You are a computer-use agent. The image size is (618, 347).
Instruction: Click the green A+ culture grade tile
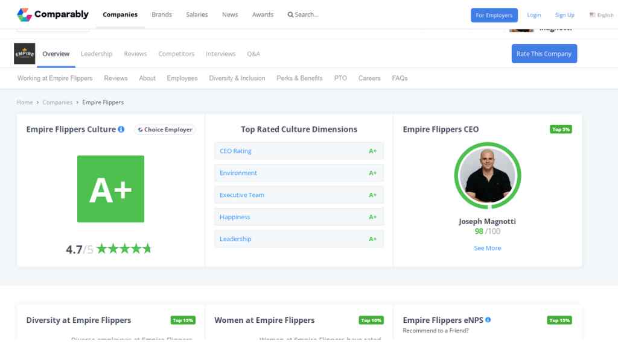pyautogui.click(x=111, y=189)
